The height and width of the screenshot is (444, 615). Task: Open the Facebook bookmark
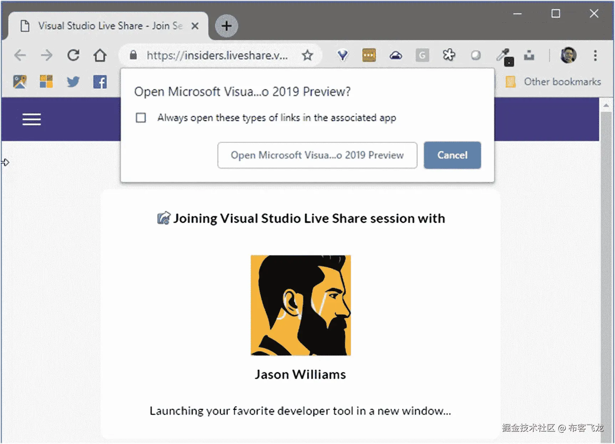[100, 82]
